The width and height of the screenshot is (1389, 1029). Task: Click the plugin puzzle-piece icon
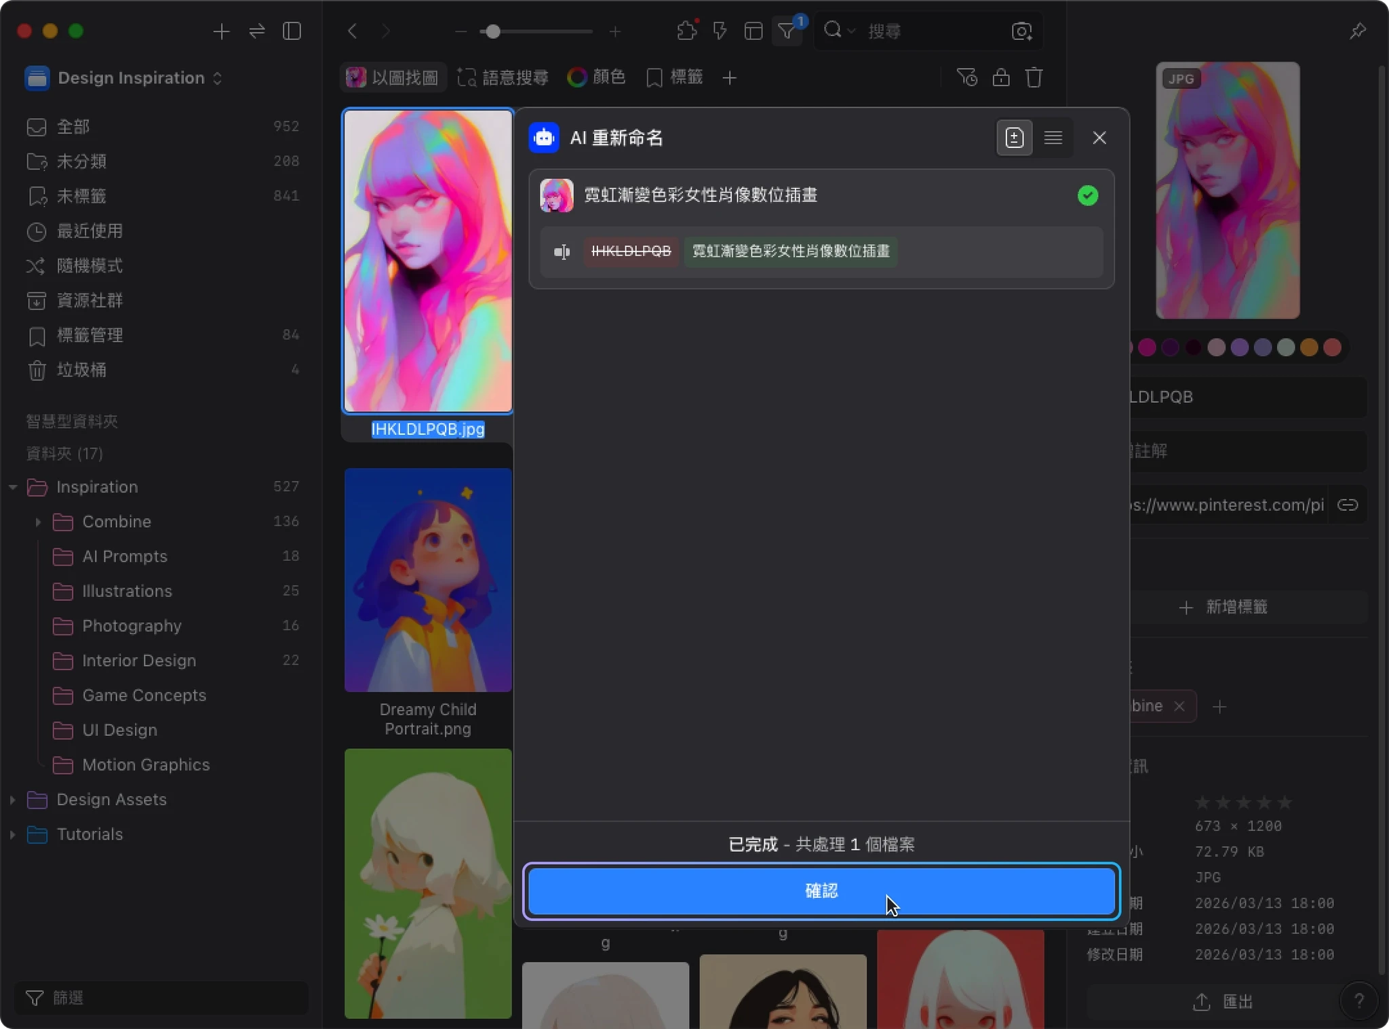(686, 31)
